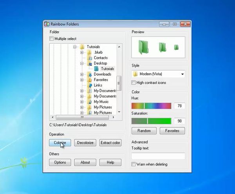The width and height of the screenshot is (235, 194).
Task: Click the tree scroll up arrow
Action: point(119,47)
